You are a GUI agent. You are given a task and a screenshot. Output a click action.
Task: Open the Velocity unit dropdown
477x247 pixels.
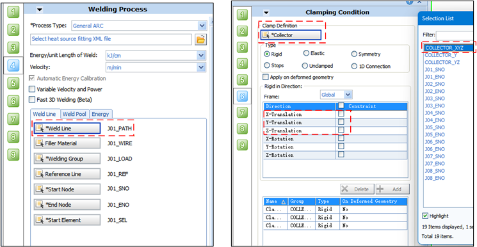coord(201,67)
